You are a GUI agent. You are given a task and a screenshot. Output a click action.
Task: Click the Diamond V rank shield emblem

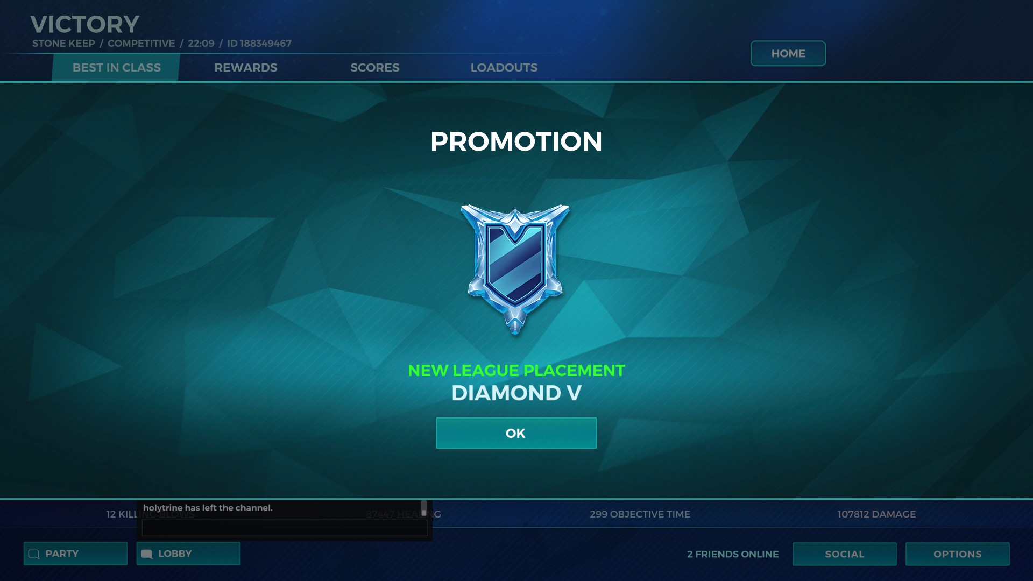pos(515,270)
